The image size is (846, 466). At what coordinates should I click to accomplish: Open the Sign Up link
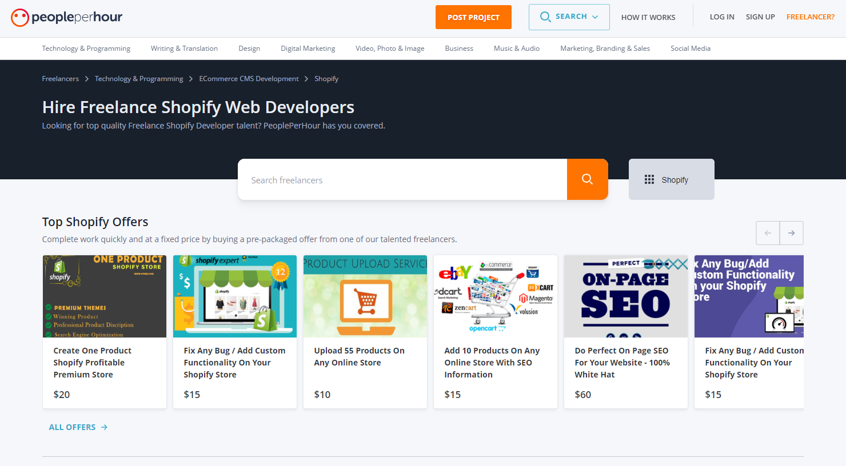760,17
